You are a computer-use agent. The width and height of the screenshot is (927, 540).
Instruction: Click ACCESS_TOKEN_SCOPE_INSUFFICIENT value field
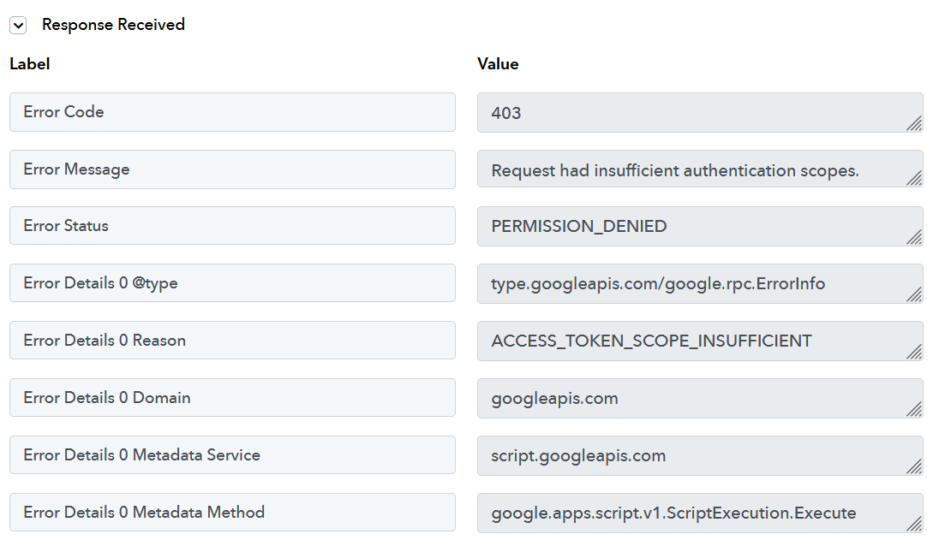(x=700, y=341)
